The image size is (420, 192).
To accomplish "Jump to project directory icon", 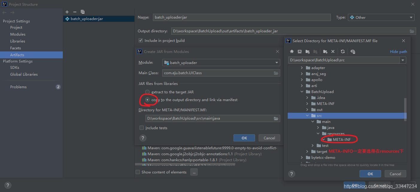I will [307, 51].
